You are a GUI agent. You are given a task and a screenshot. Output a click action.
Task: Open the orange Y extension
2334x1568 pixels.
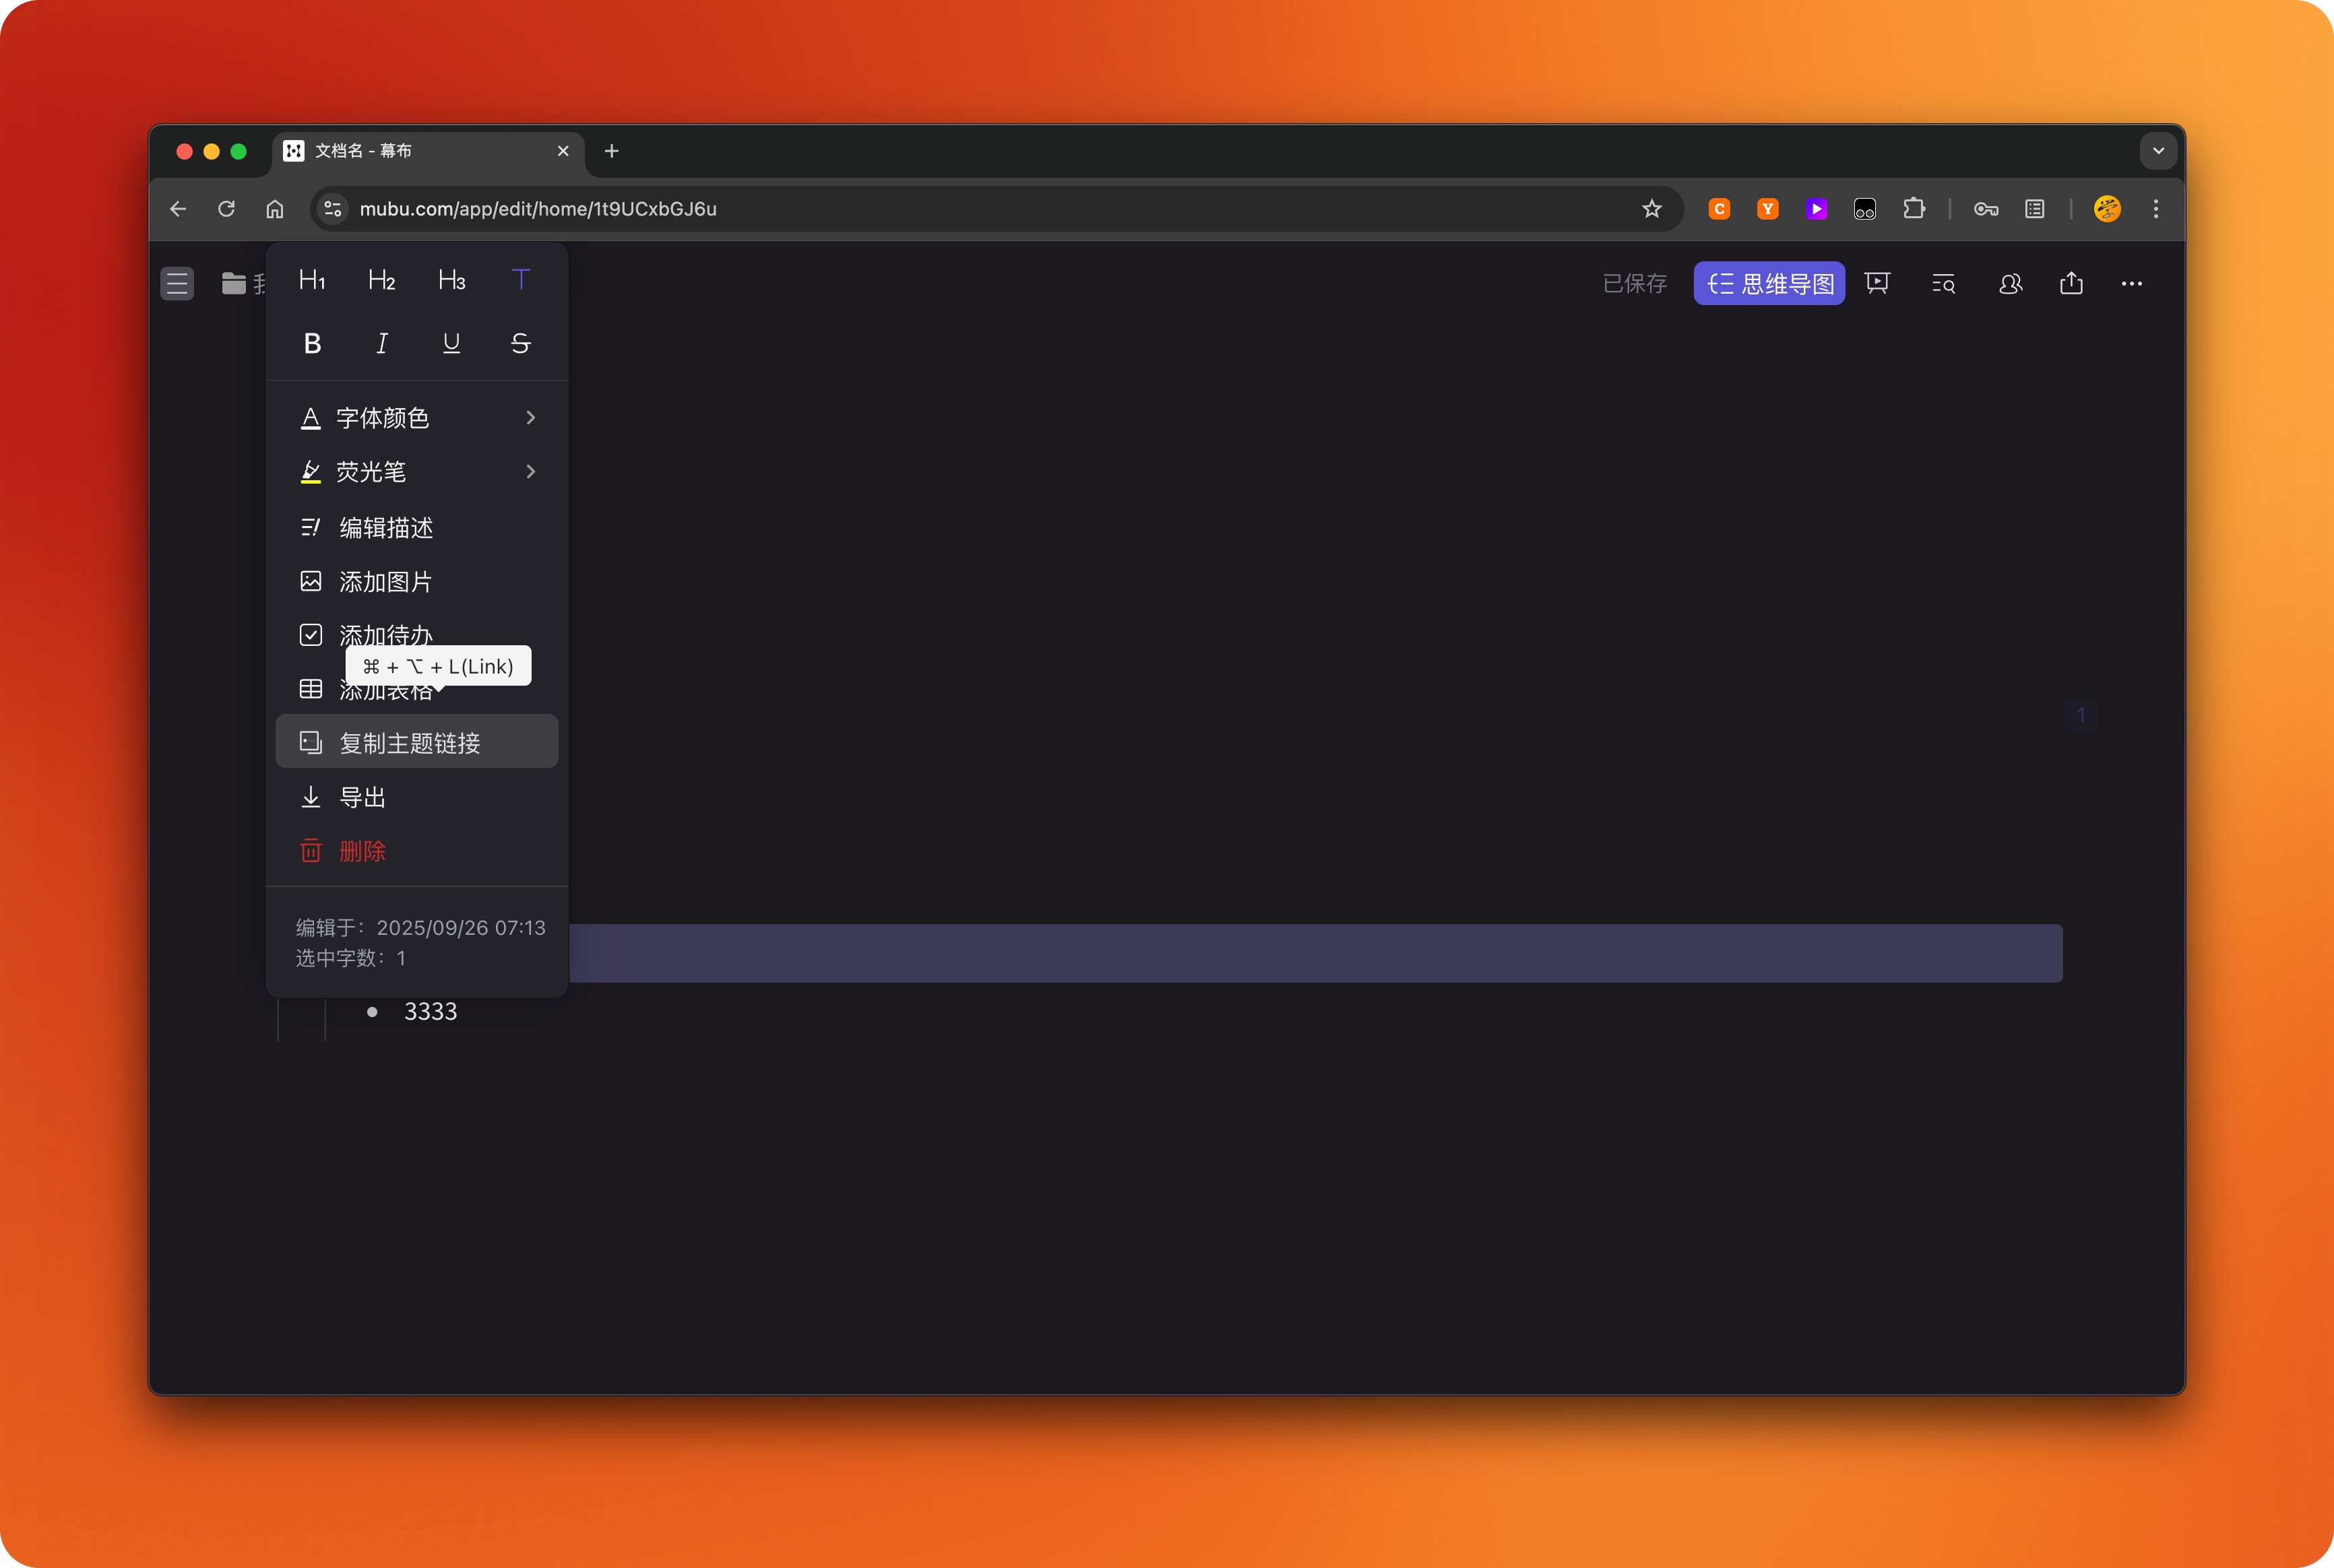1768,209
